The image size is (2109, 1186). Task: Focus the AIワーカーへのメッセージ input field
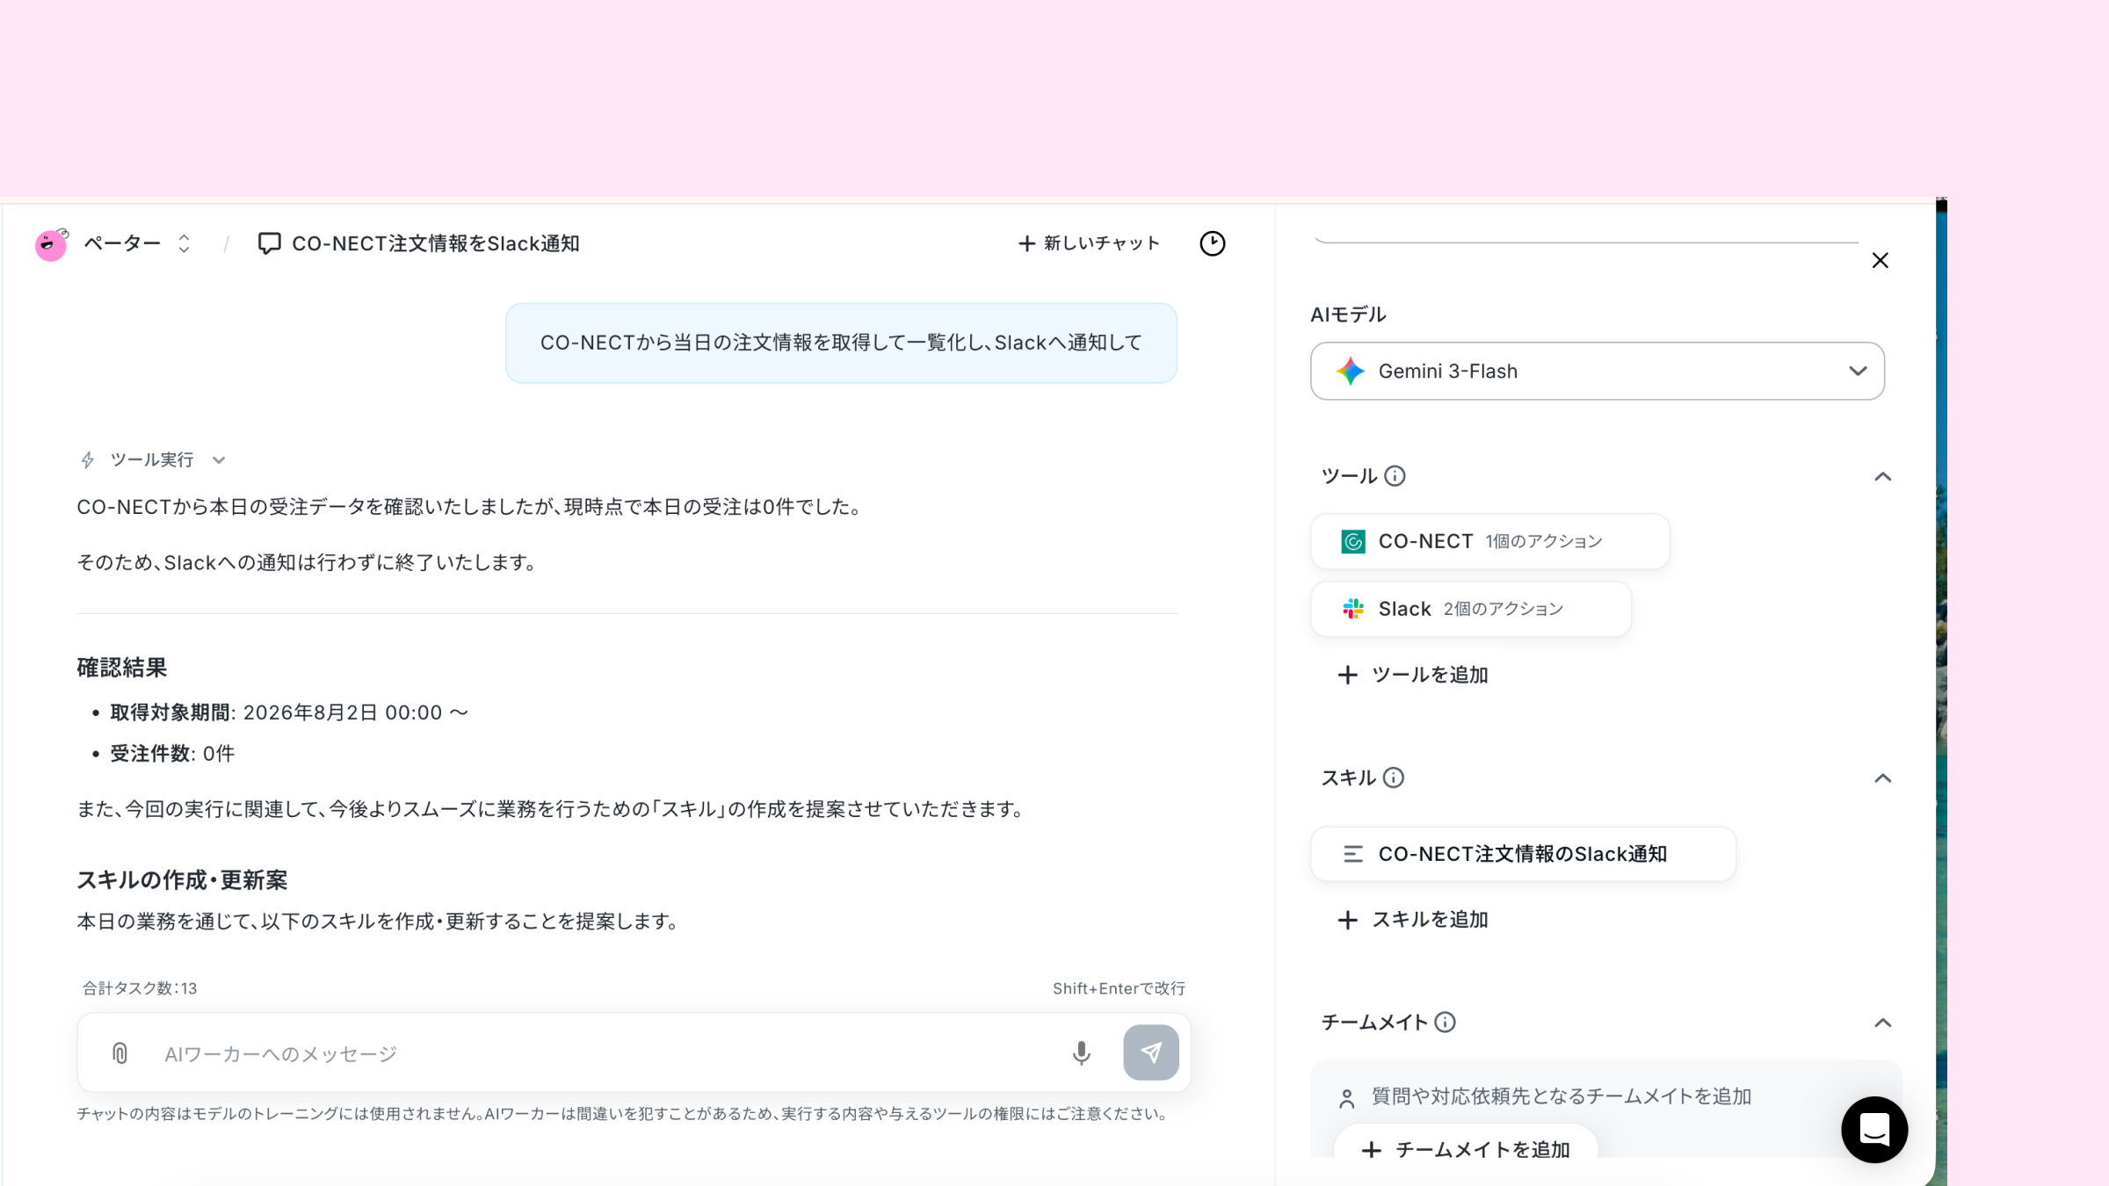coord(606,1053)
